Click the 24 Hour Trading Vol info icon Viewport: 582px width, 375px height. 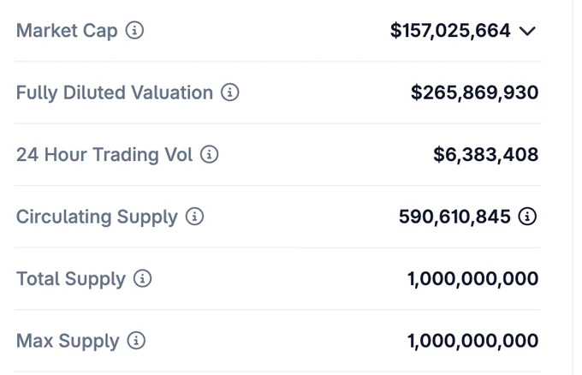pyautogui.click(x=210, y=154)
